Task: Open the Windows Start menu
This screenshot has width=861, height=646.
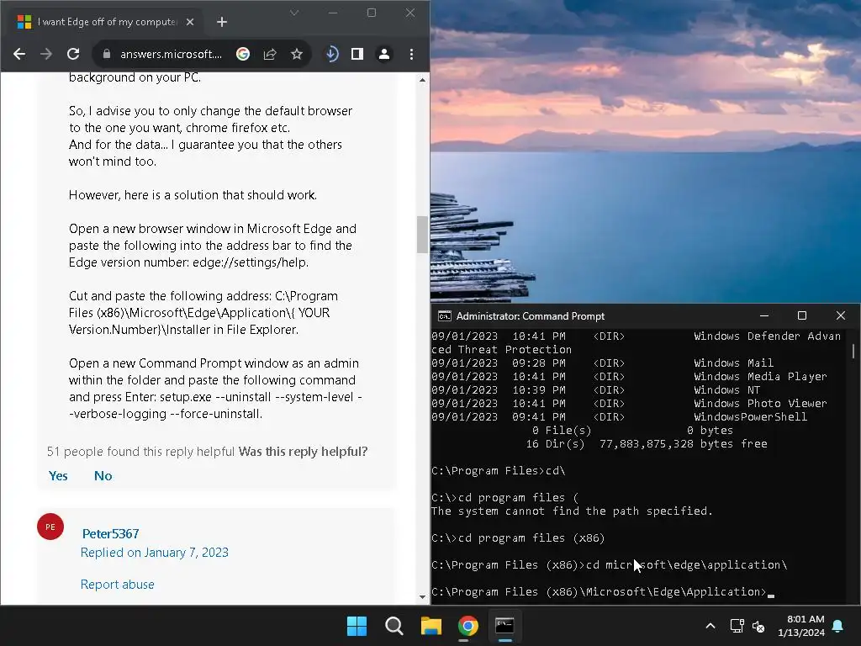Action: click(357, 626)
